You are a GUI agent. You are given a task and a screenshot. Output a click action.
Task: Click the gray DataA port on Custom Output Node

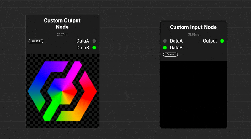tap(94, 41)
